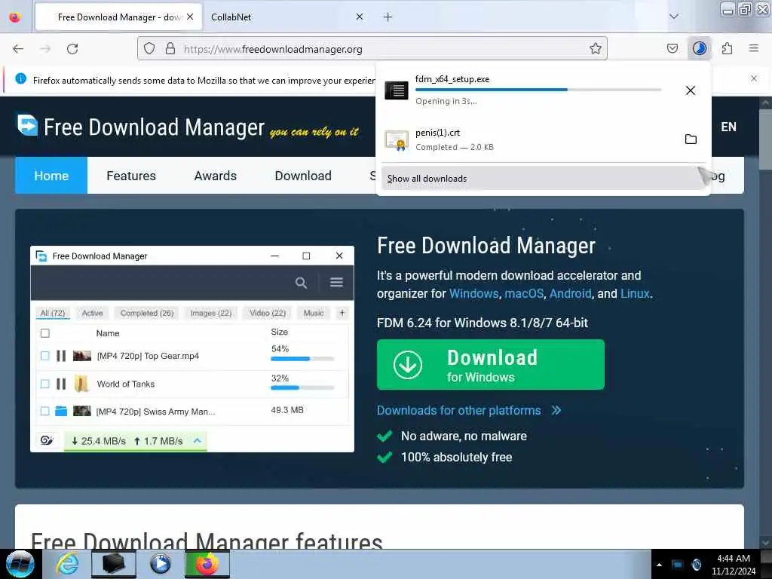
Task: Open the tracking protection shield icon
Action: point(149,49)
